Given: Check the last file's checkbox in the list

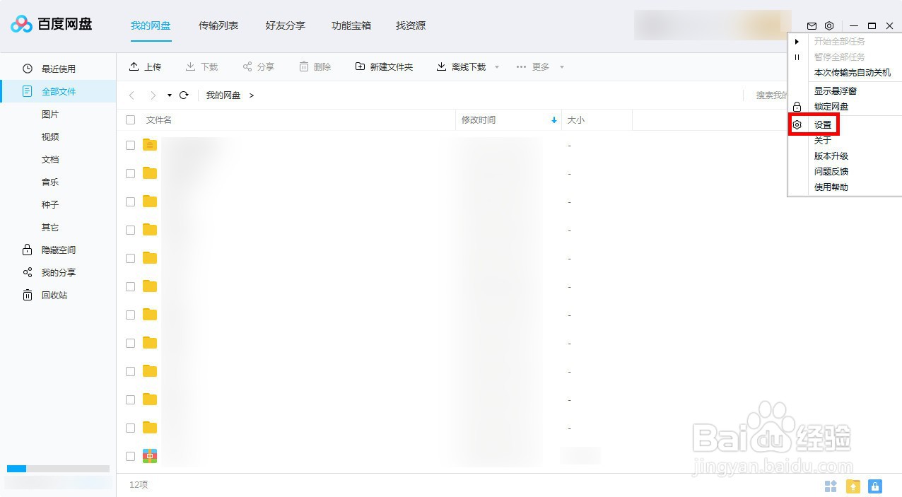Looking at the screenshot, I should [x=130, y=456].
